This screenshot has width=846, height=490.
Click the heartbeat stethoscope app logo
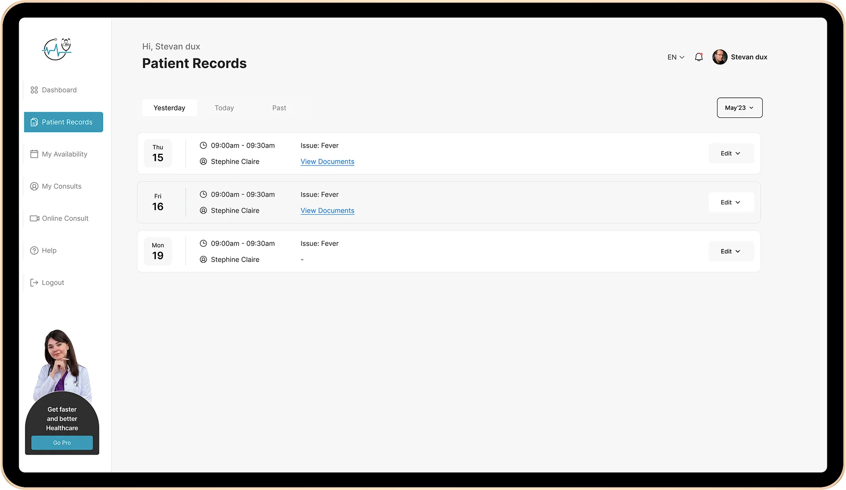coord(57,49)
